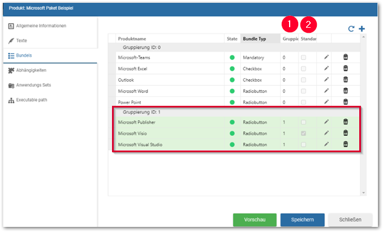383x232 pixels.
Task: Click the green state dot for Outlook
Action: tap(232, 80)
